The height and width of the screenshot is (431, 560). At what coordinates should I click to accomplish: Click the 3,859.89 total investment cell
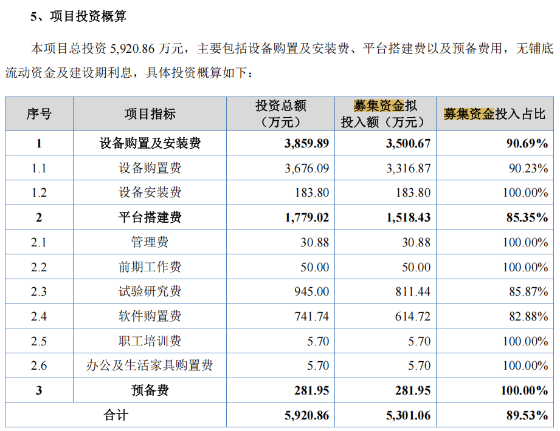[306, 144]
